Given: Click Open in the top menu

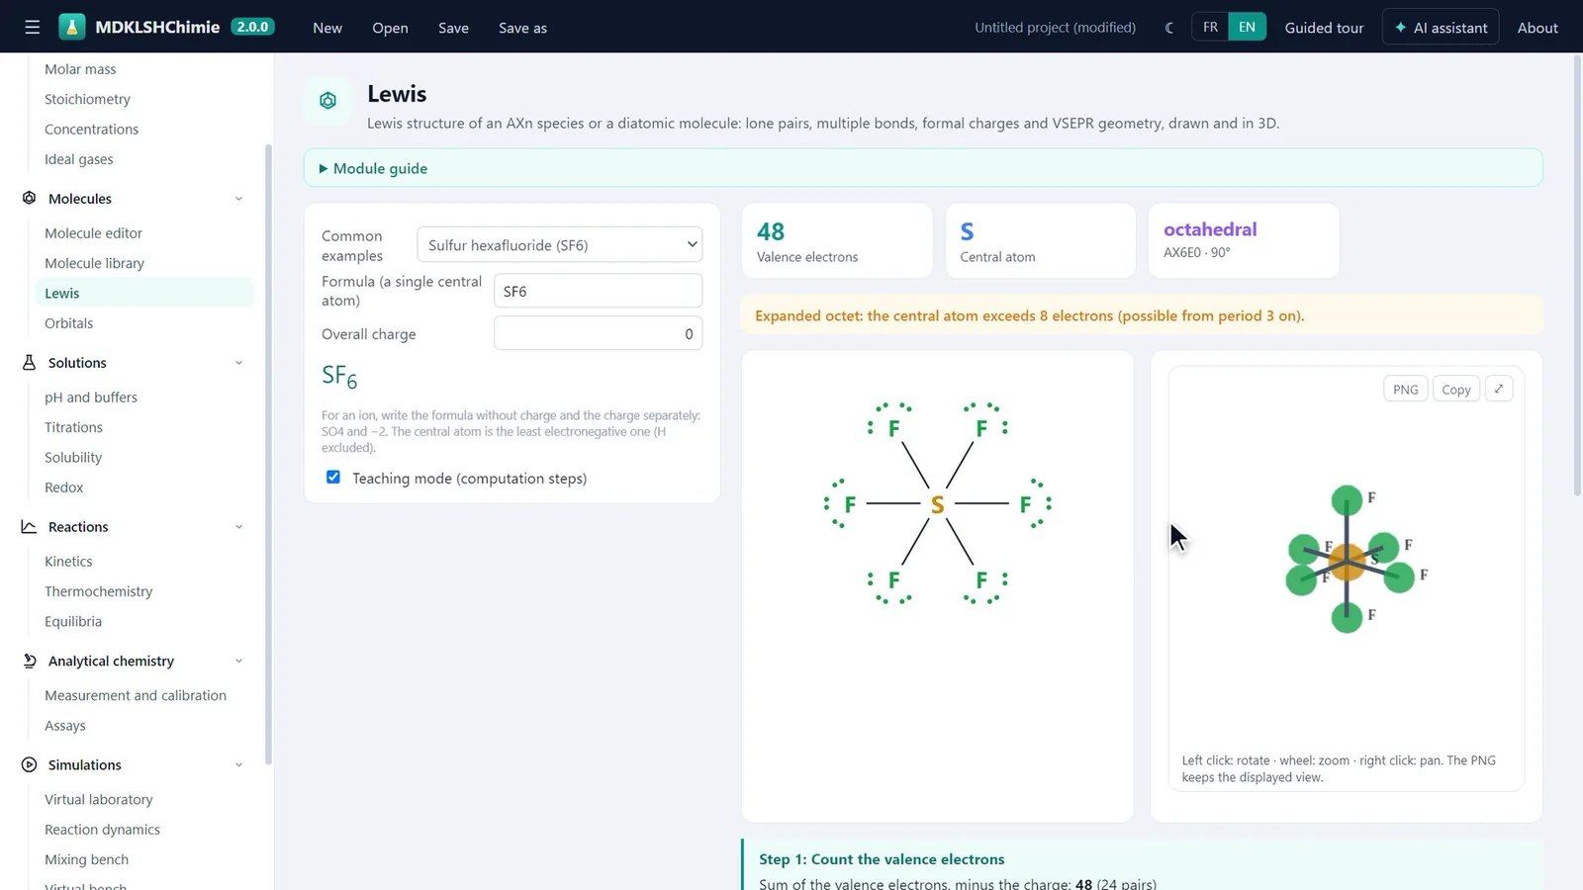Looking at the screenshot, I should 390,28.
